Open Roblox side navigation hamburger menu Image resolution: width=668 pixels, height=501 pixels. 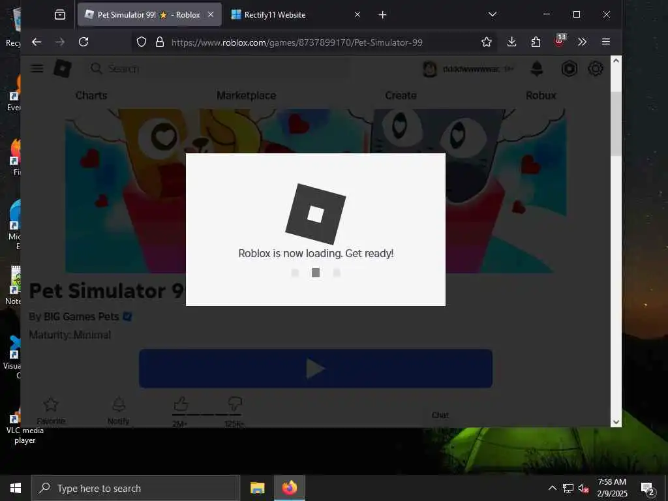pyautogui.click(x=37, y=68)
